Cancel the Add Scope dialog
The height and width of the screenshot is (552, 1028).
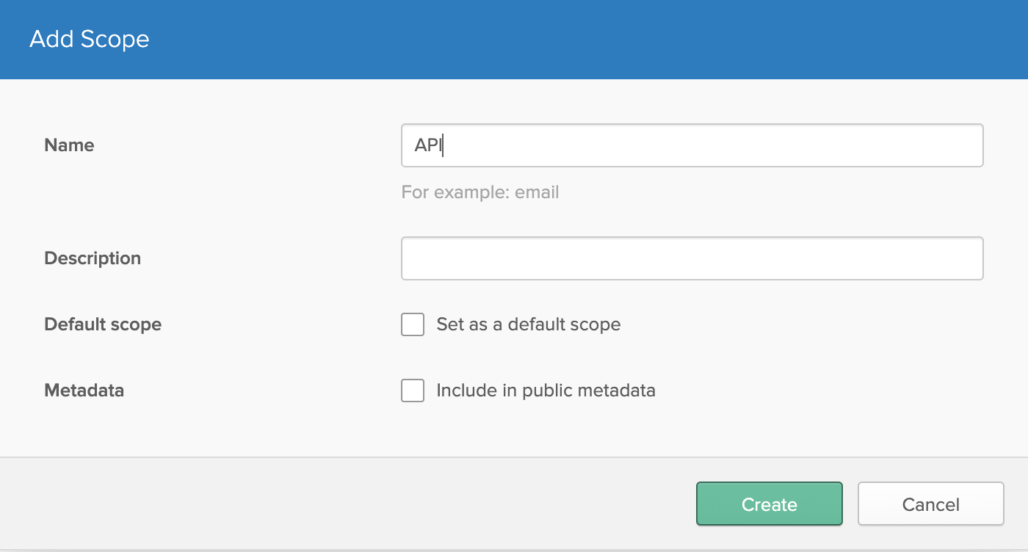pos(930,504)
